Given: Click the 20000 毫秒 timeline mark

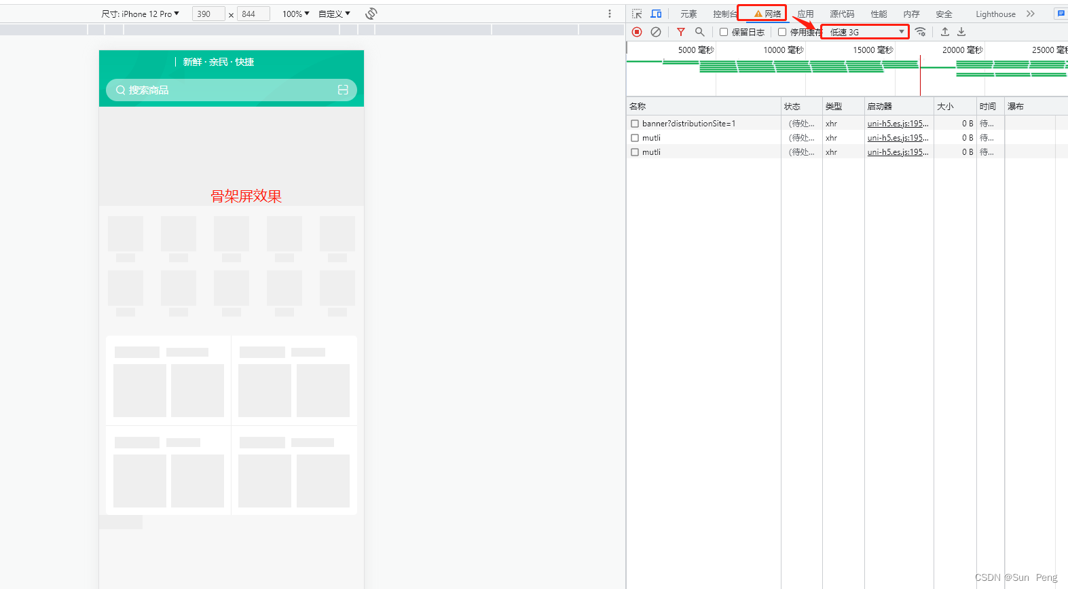Looking at the screenshot, I should tap(963, 50).
